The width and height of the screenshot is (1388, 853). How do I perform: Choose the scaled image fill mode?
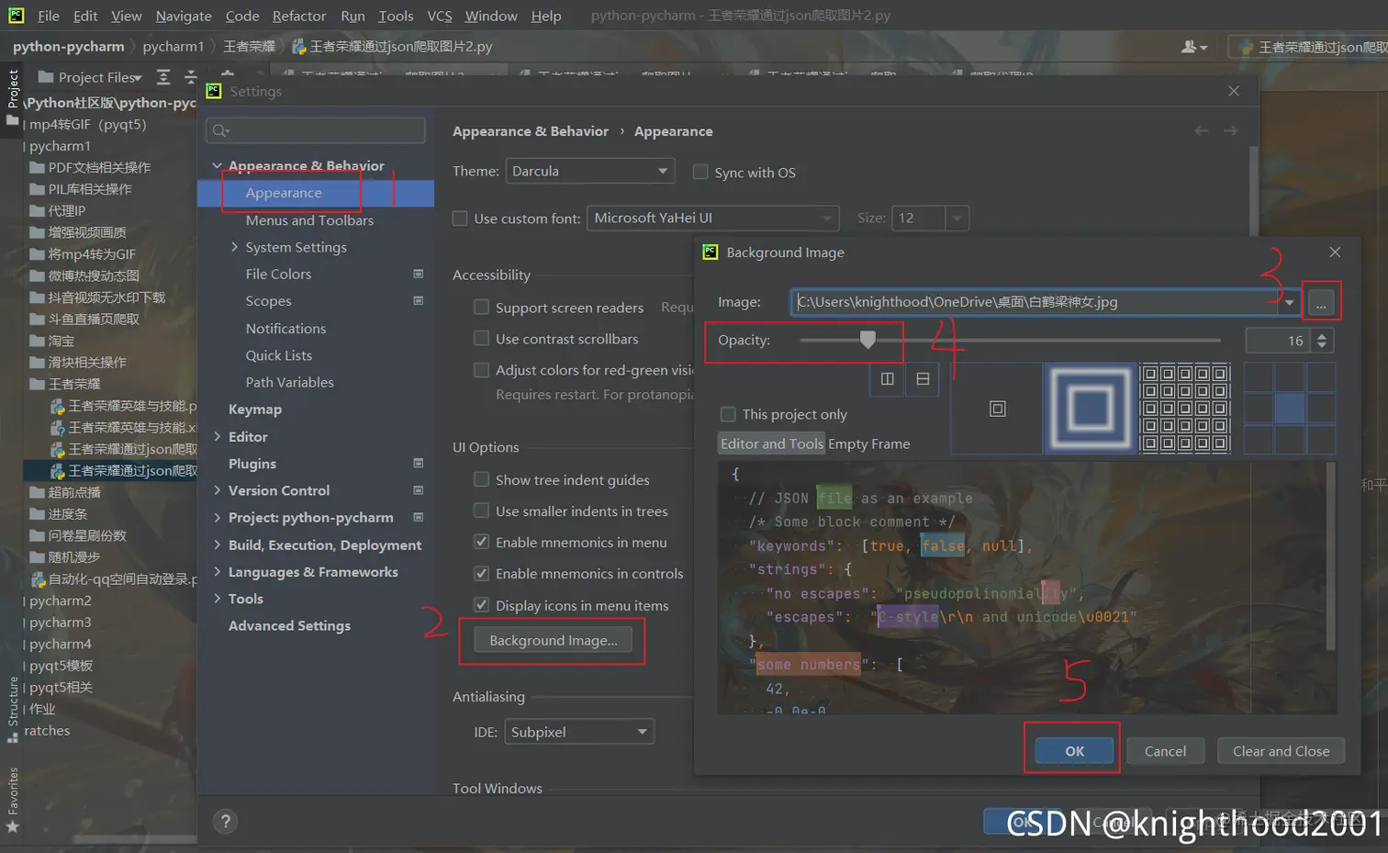[x=1091, y=409]
